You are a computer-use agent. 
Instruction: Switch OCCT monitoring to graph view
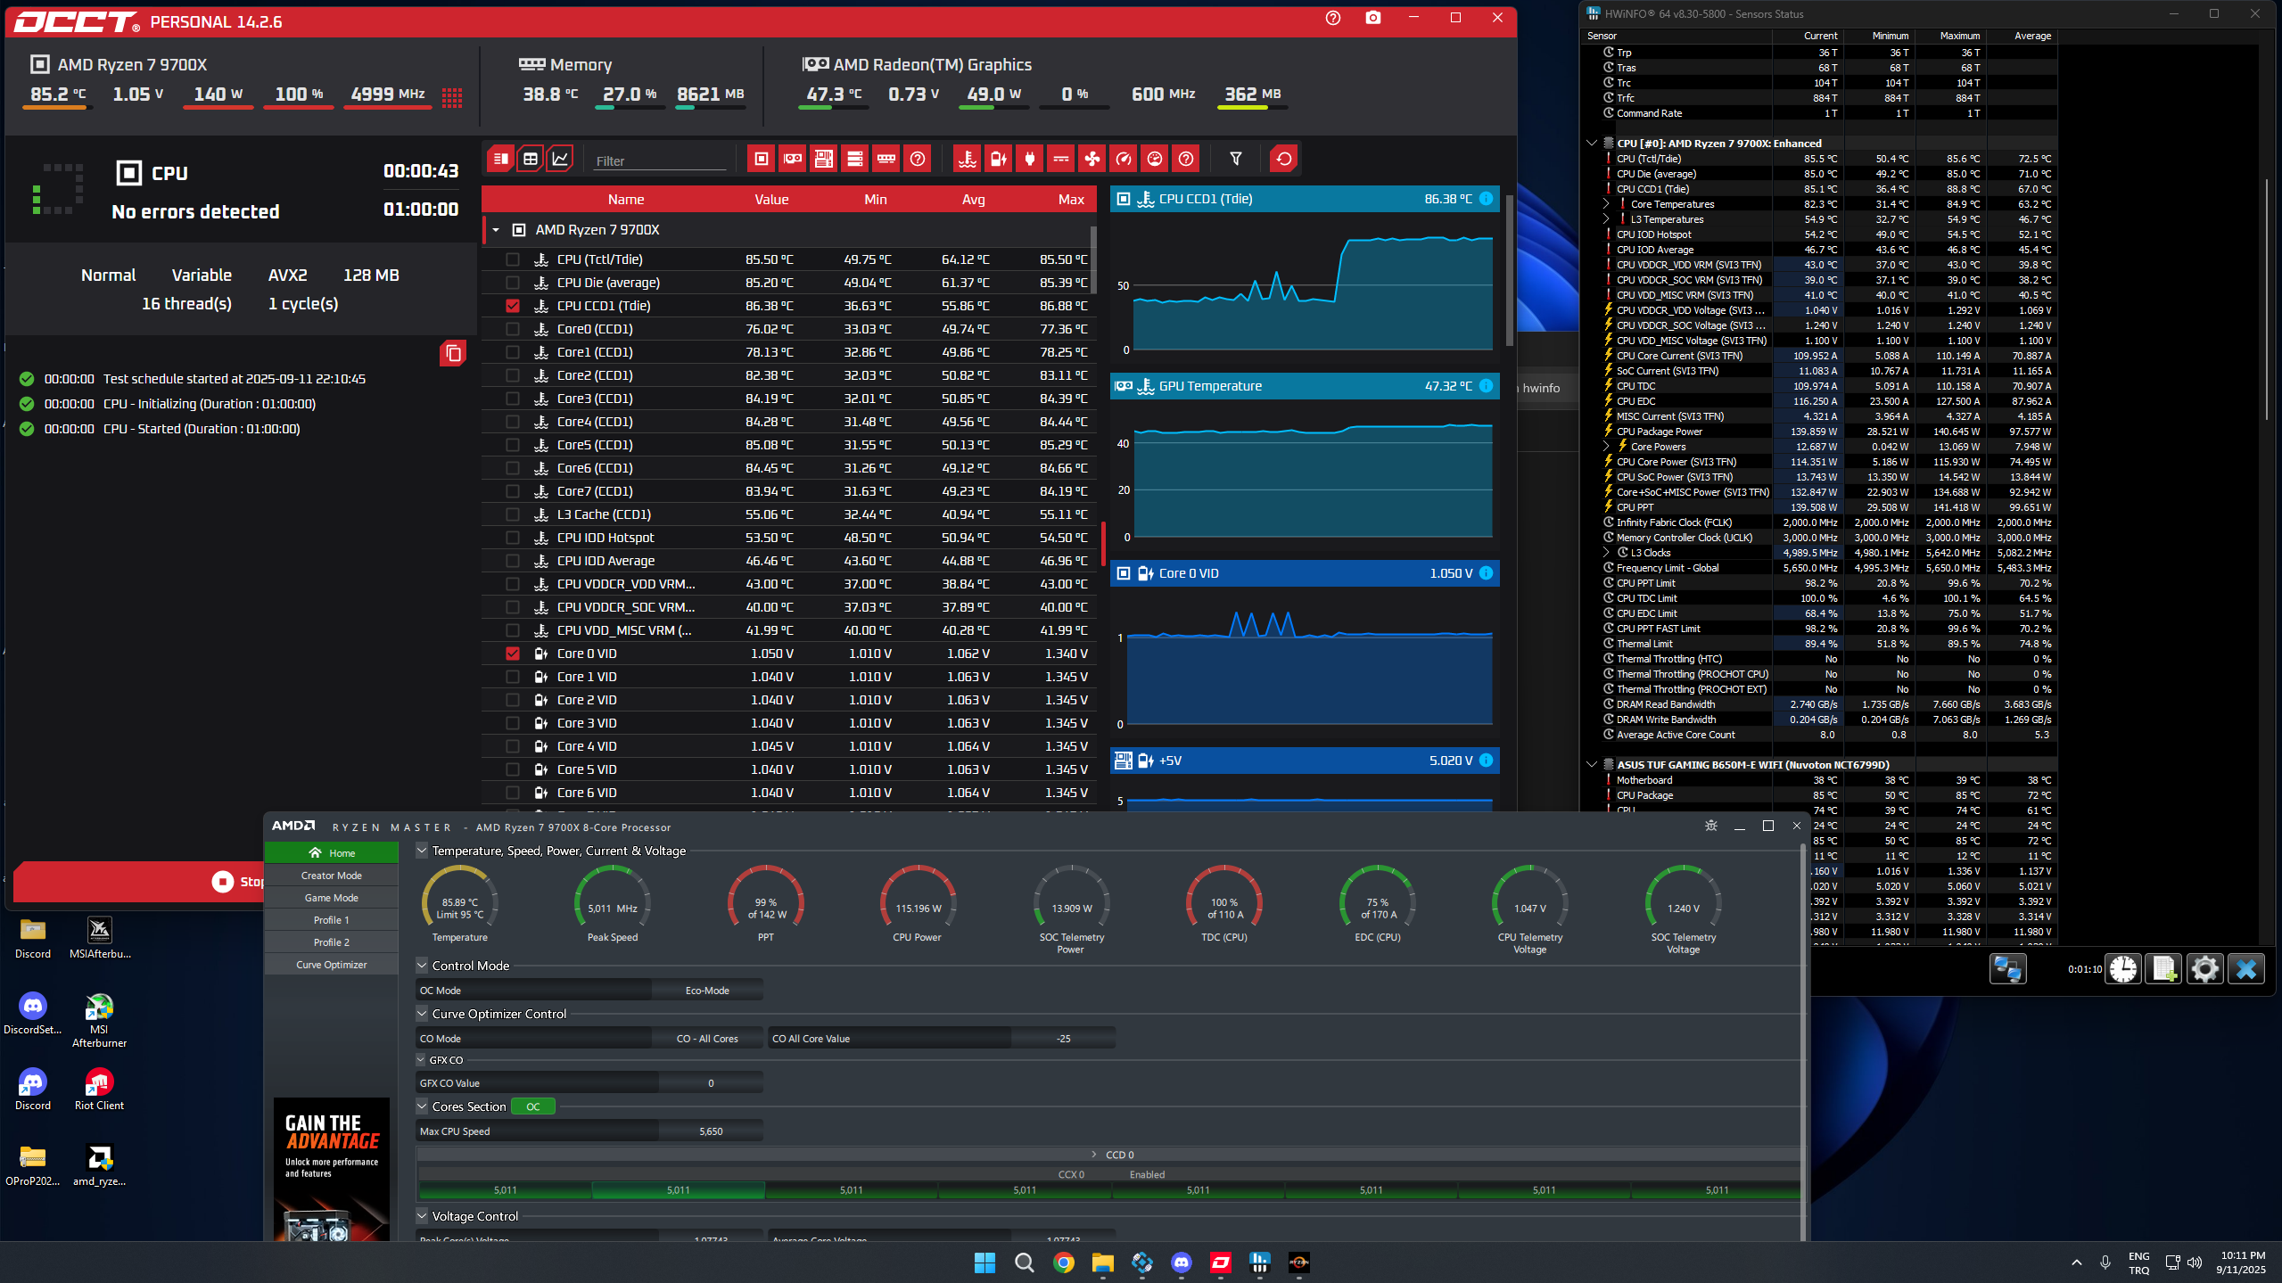click(560, 159)
